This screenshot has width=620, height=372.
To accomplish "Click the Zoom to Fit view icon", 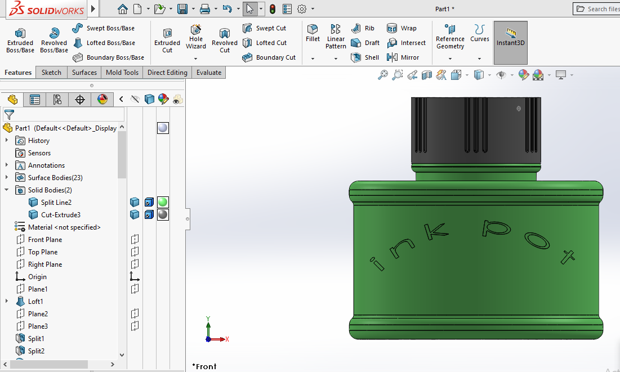I will tap(383, 75).
